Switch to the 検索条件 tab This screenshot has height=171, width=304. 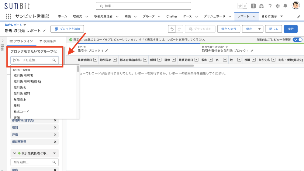48,41
